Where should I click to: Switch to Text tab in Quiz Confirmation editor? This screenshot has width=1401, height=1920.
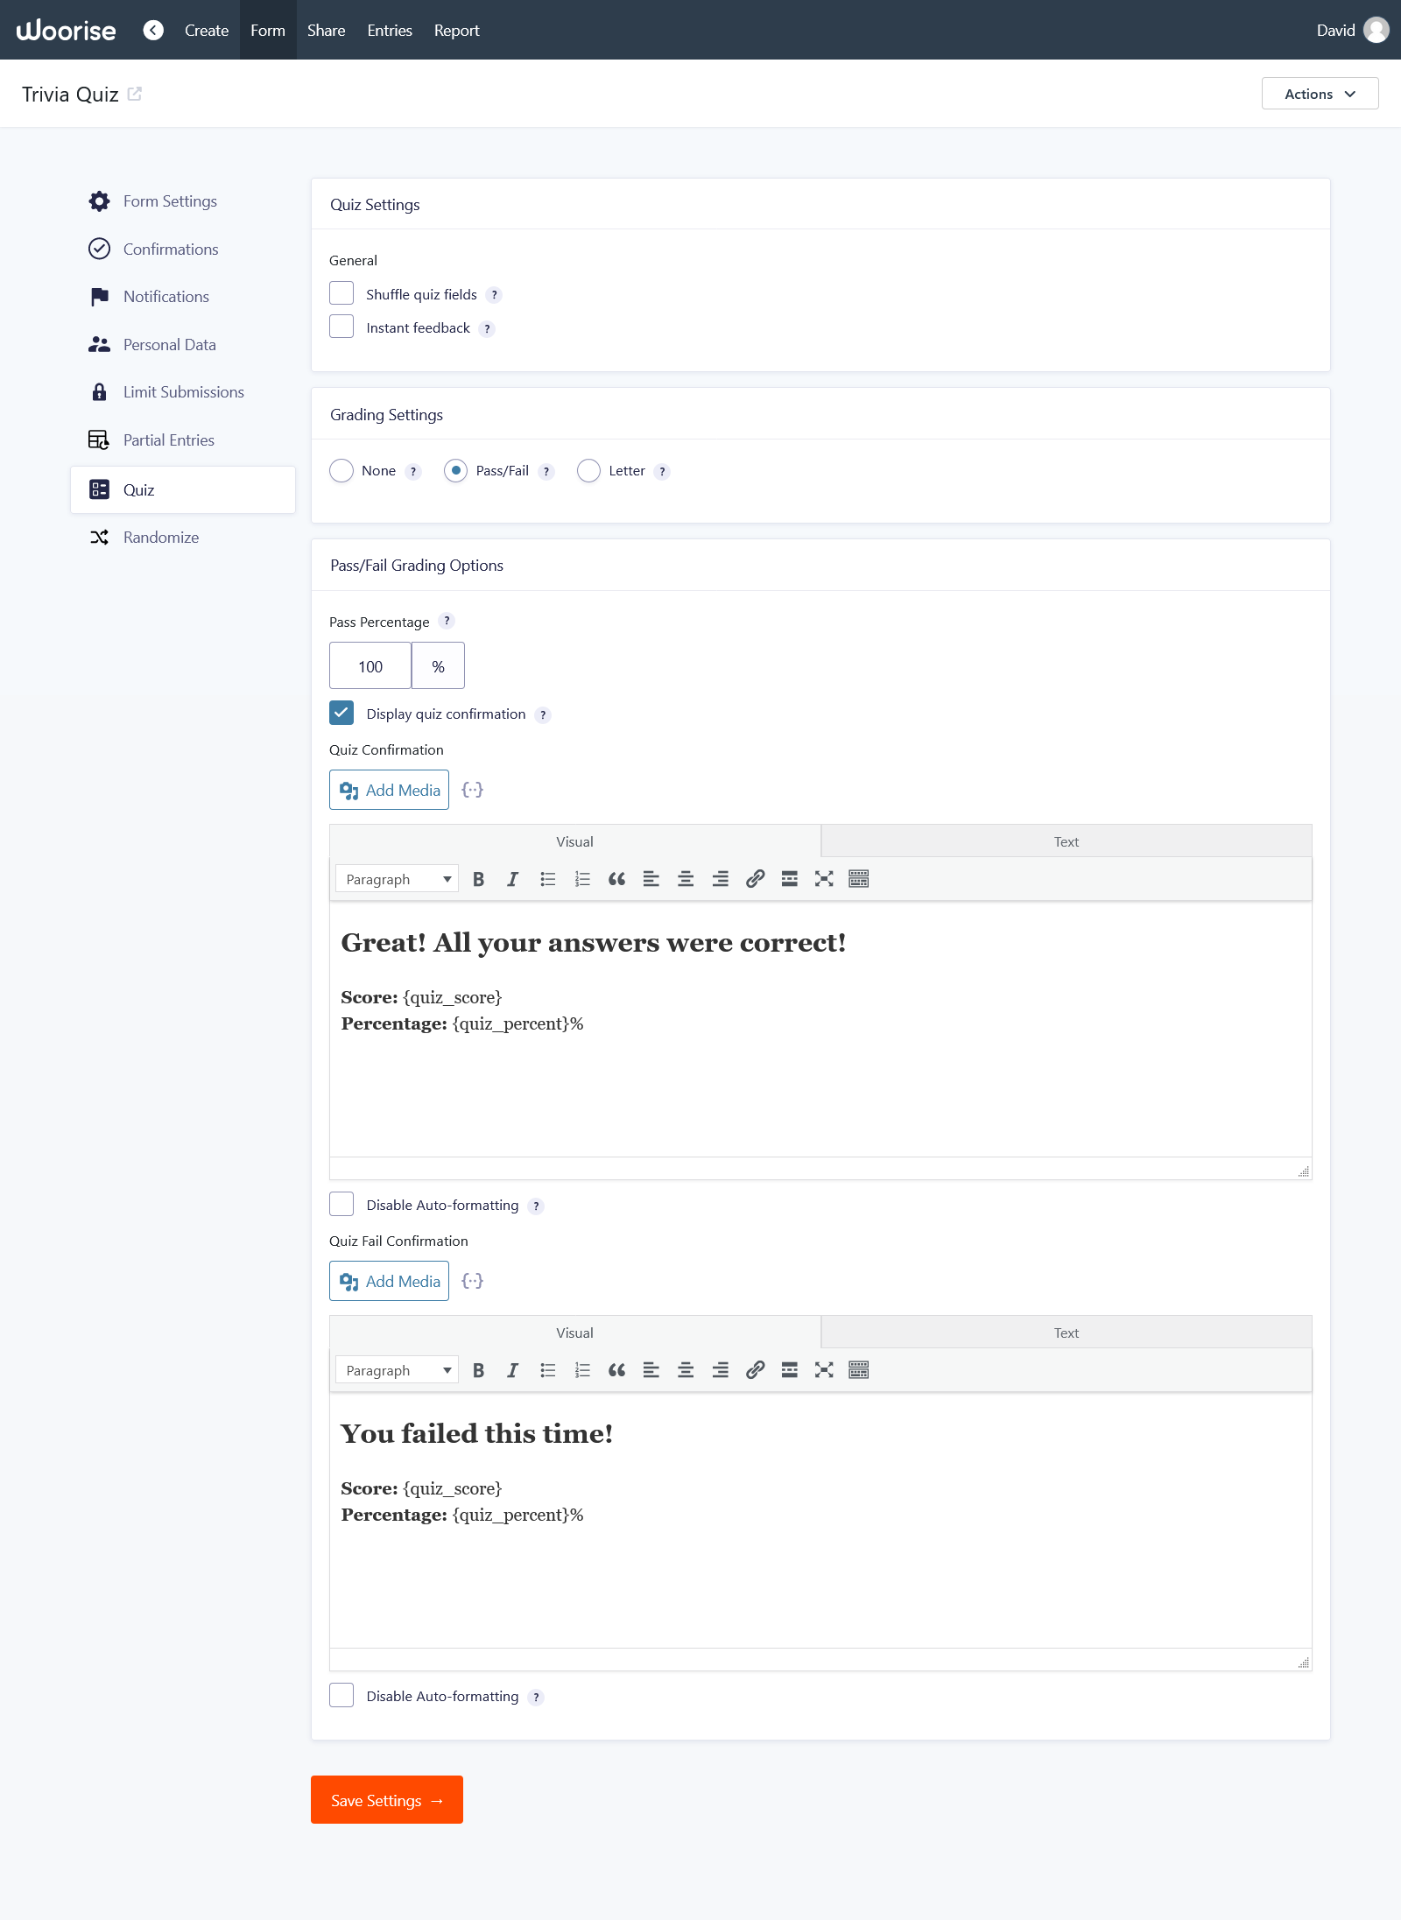1066,841
